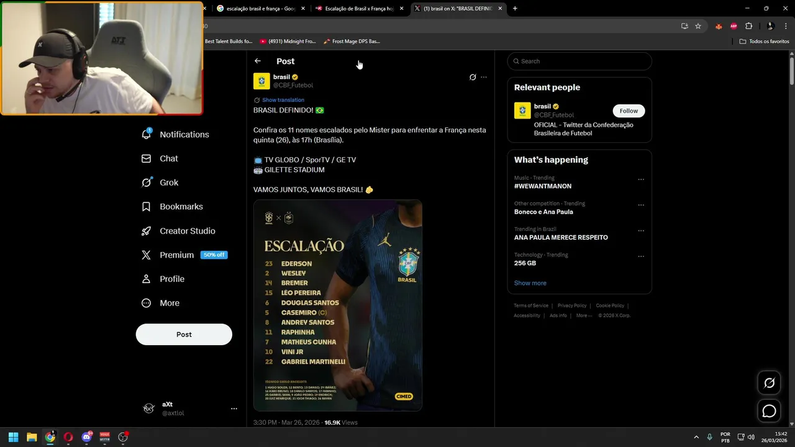Open More circle icon in sidebar
This screenshot has width=795, height=447.
(147, 303)
